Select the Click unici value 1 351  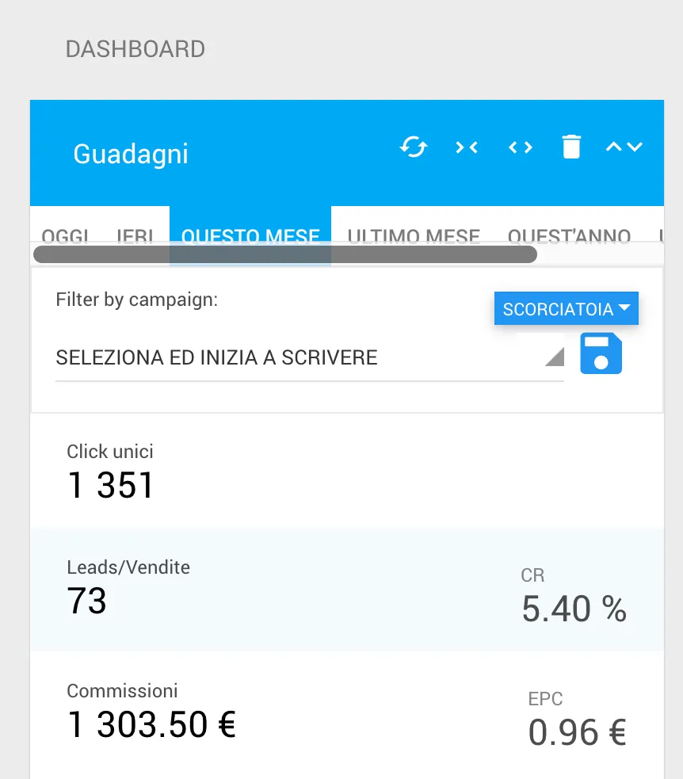point(110,485)
